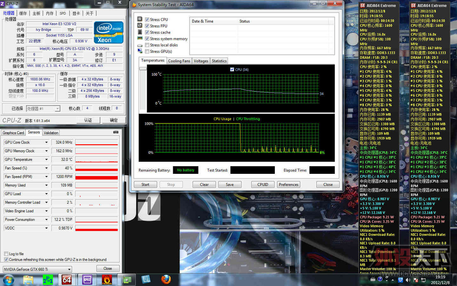
Task: Uncheck Stress system memory checkbox
Action: point(147,38)
